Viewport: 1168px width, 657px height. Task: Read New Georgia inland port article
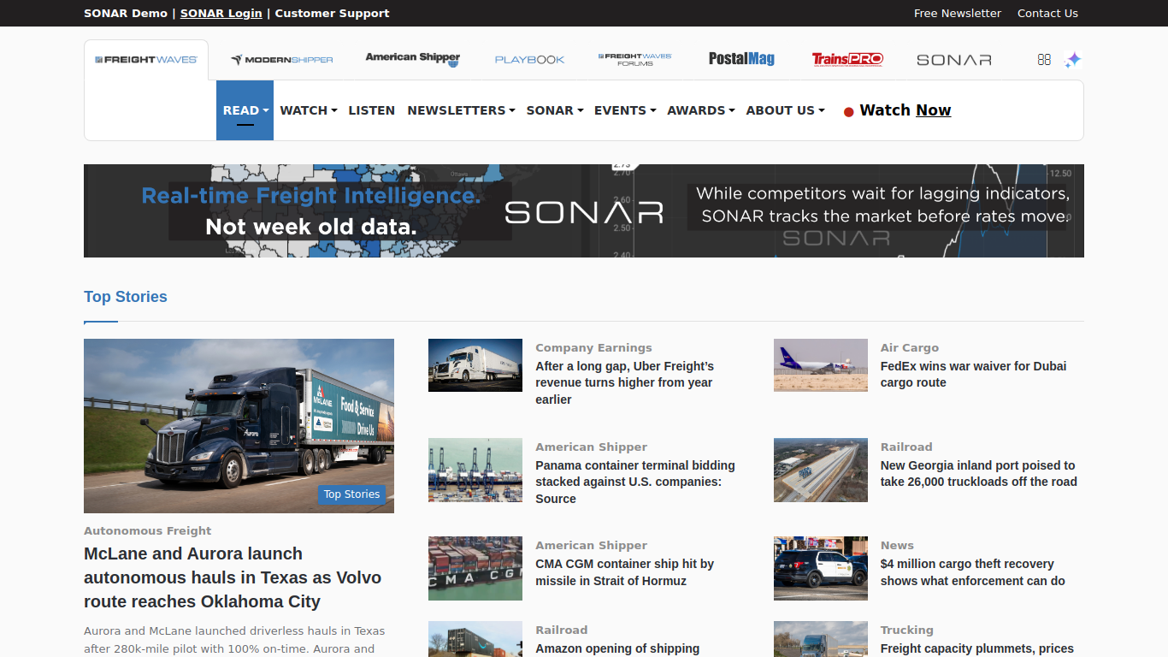pos(979,473)
